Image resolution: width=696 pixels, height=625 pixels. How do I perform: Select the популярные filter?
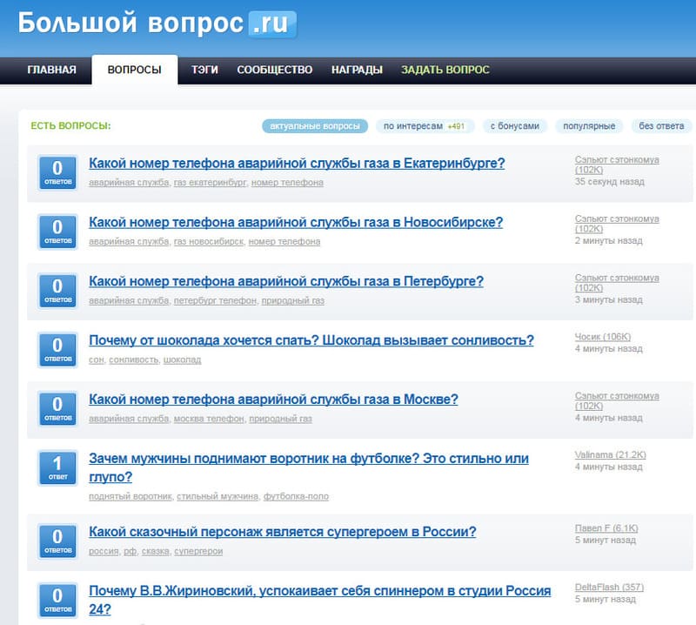pos(589,126)
